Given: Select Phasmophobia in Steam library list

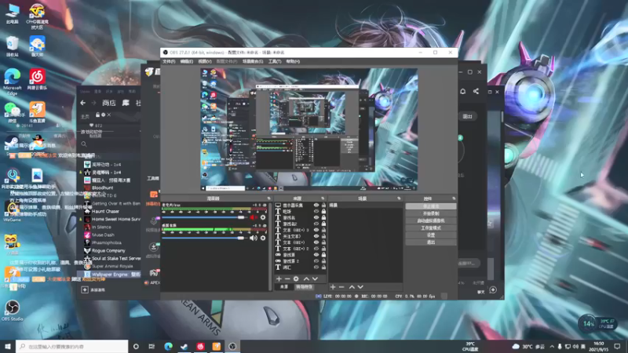Looking at the screenshot, I should tap(106, 242).
